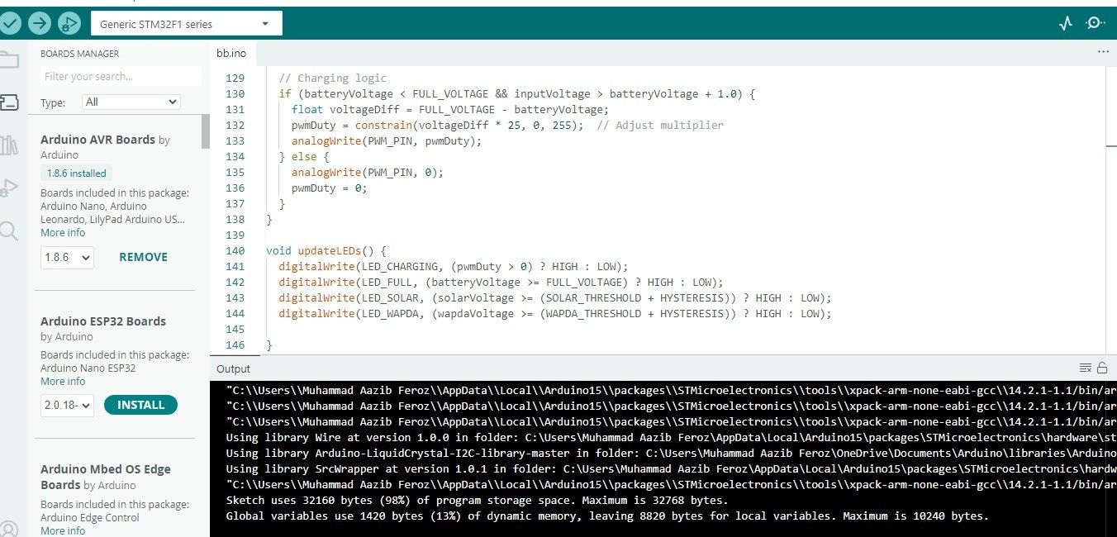Toggle the Boards Manager sidebar icon
The width and height of the screenshot is (1117, 537).
click(9, 102)
